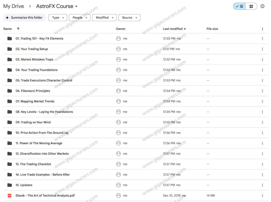271x202 pixels.
Task: Open the Source filter menu
Action: coord(129,17)
